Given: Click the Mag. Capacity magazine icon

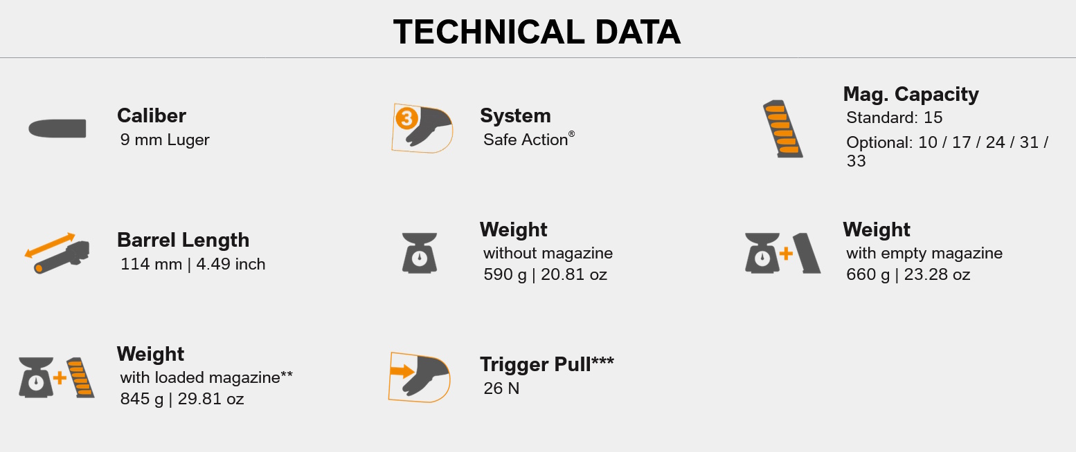Looking at the screenshot, I should coord(782,129).
